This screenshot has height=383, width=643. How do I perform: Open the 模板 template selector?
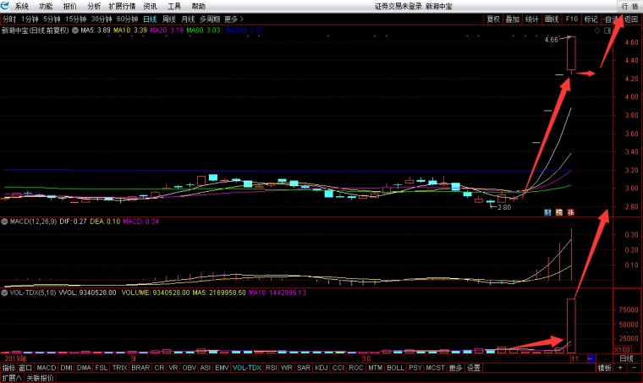[x=604, y=368]
